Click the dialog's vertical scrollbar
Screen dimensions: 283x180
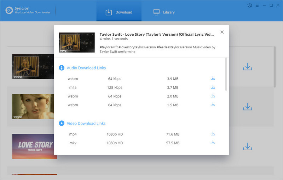226,74
